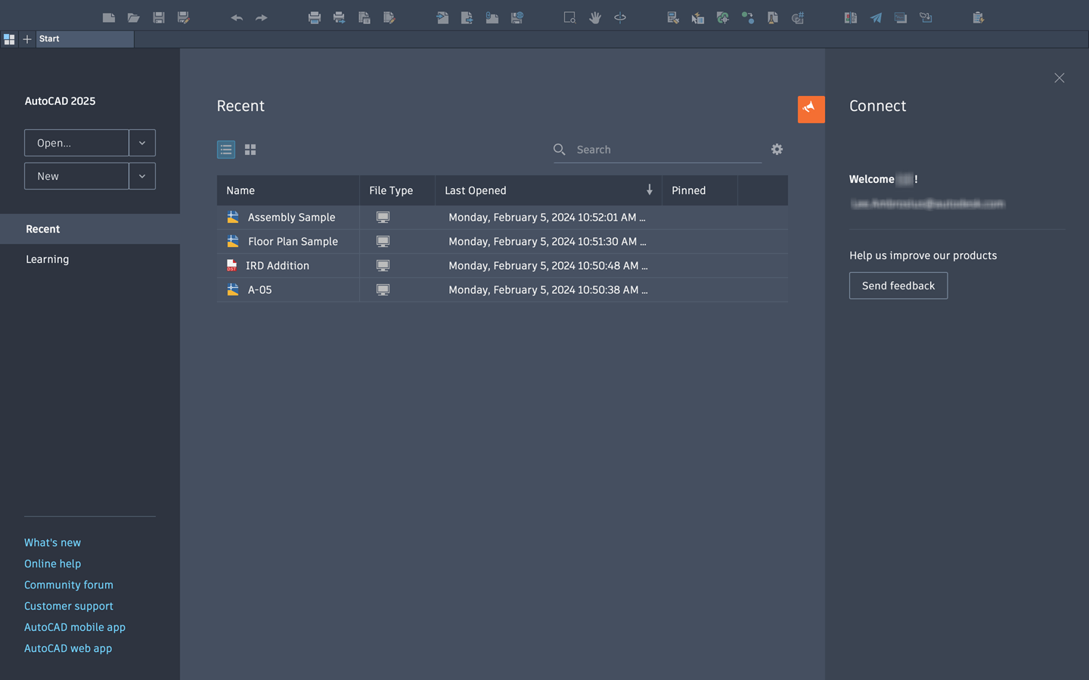Image resolution: width=1089 pixels, height=680 pixels.
Task: Click the Open... button
Action: (76, 143)
